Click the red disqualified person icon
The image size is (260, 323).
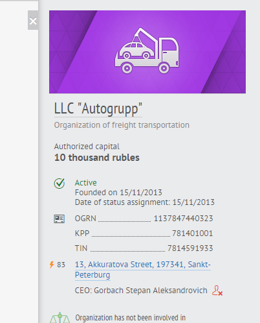(x=217, y=291)
